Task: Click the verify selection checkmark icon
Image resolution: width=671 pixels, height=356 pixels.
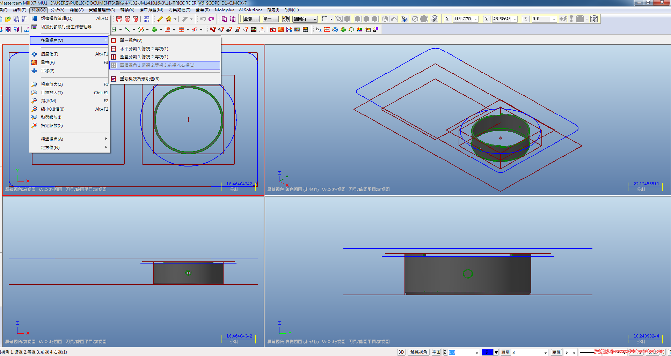Action: click(404, 19)
